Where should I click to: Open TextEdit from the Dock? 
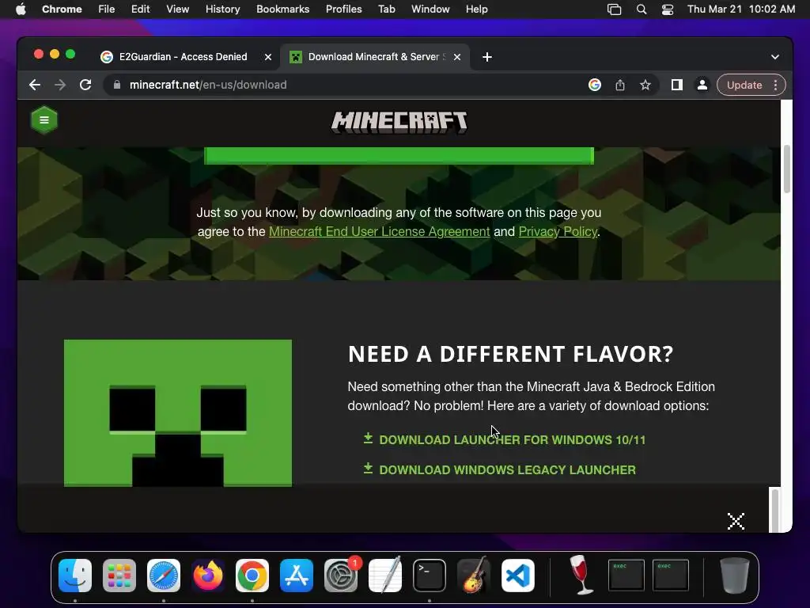(x=385, y=575)
